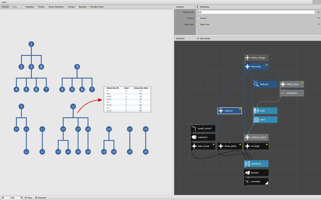Click the child_count node icon
The image size is (321, 200).
point(283,84)
